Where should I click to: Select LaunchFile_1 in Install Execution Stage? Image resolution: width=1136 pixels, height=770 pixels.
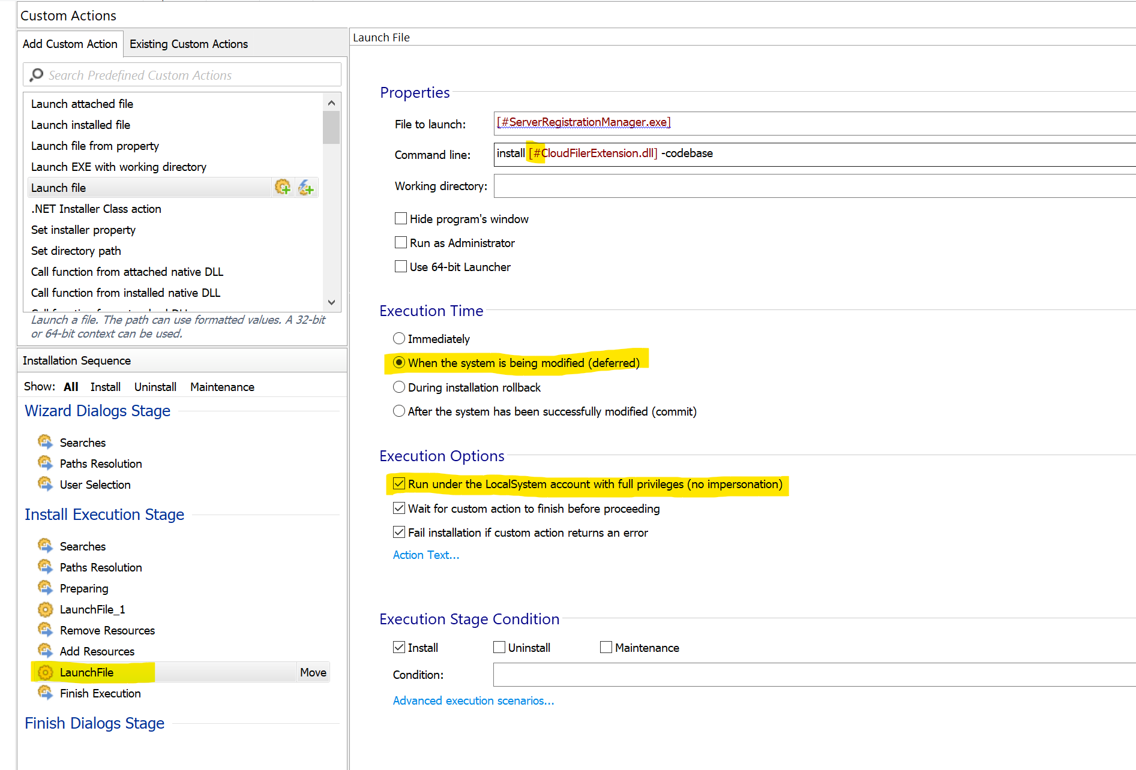click(92, 609)
